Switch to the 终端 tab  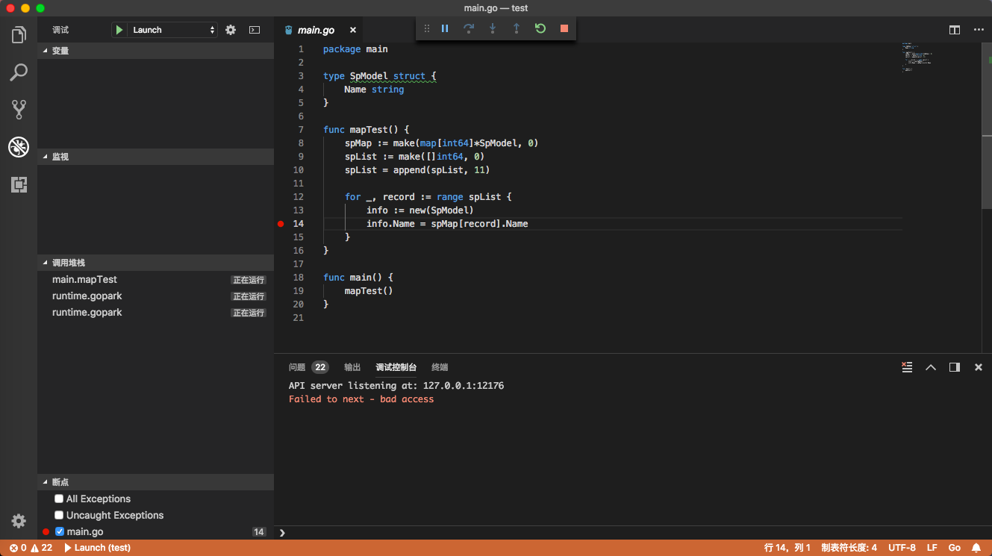coord(440,367)
